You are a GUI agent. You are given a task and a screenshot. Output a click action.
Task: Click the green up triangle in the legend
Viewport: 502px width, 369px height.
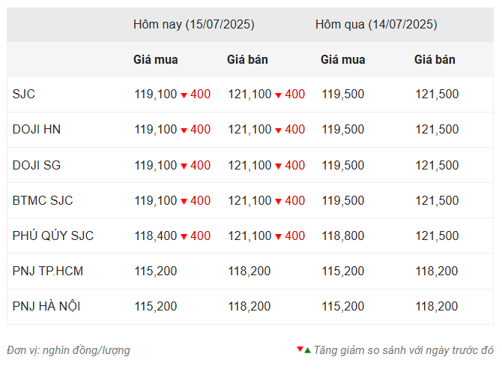[308, 350]
